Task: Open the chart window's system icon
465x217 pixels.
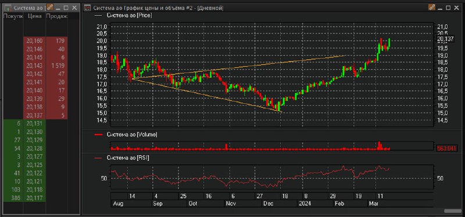Action: point(88,8)
